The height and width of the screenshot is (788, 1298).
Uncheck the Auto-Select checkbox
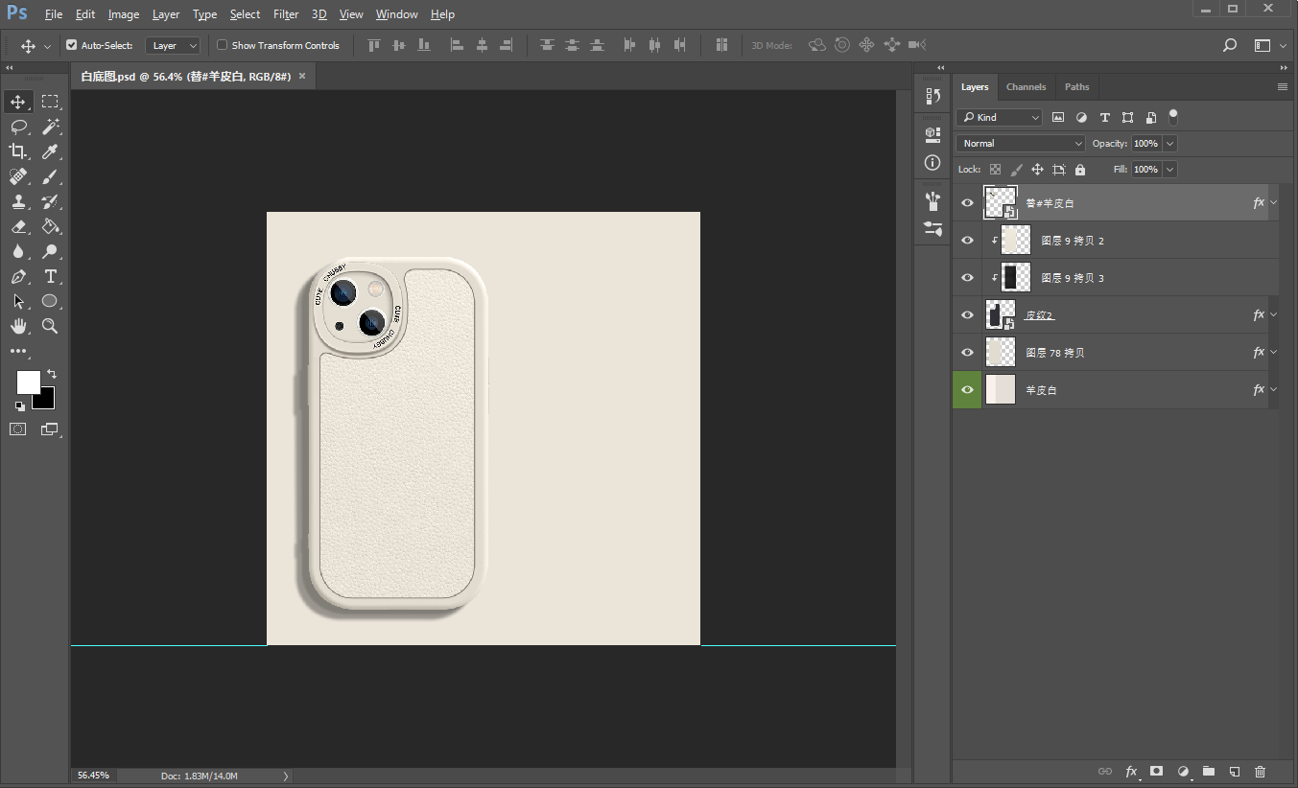click(x=72, y=45)
